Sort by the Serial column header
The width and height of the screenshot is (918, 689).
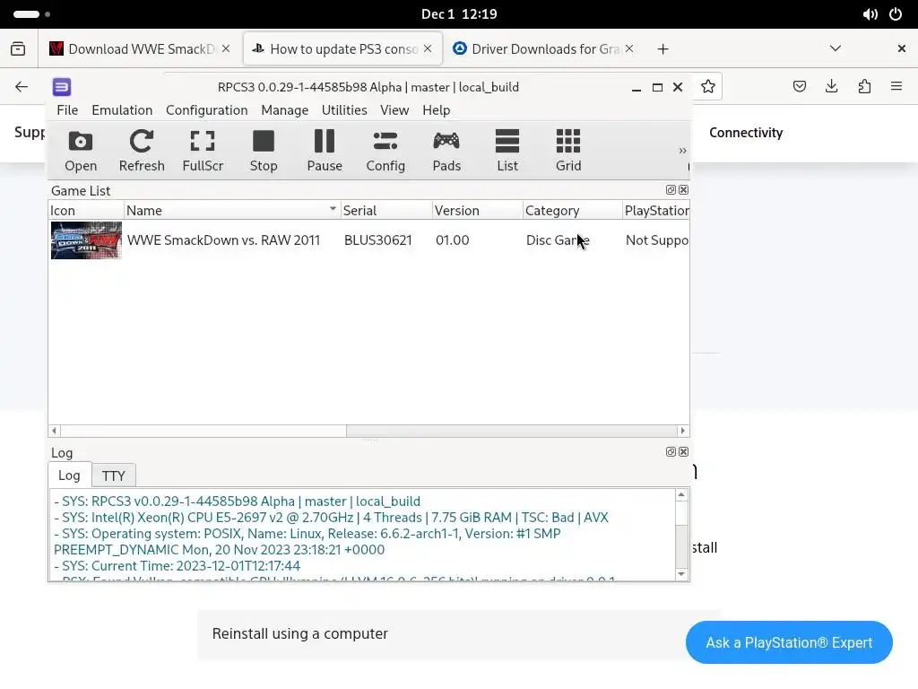[x=386, y=210]
